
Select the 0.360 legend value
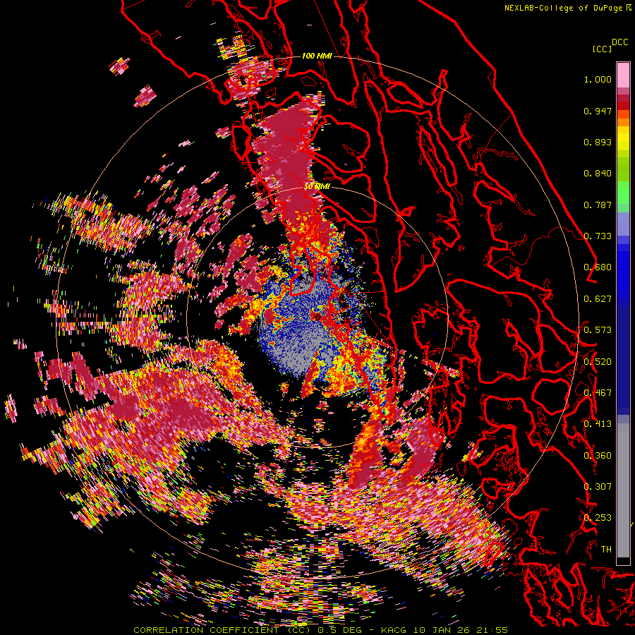[x=598, y=456]
